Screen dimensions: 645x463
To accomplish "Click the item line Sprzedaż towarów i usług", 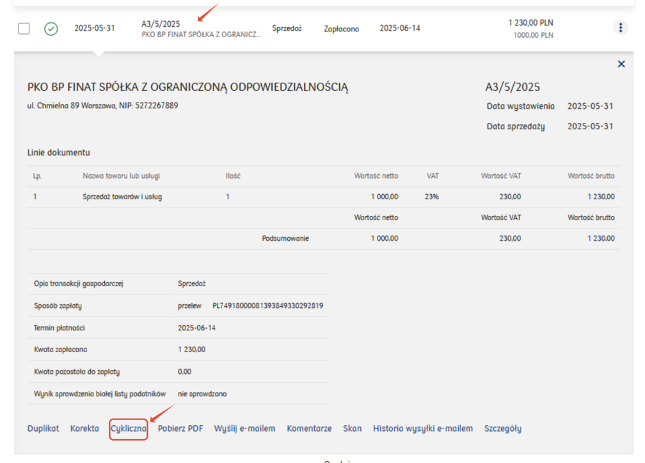I will [x=122, y=197].
